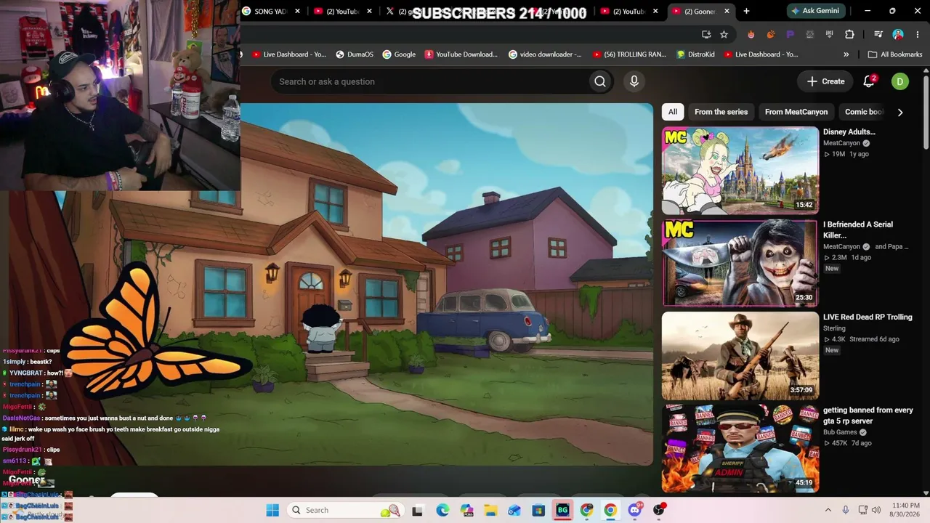This screenshot has height=523, width=930.
Task: Close the SONG YAD tab
Action: click(299, 11)
